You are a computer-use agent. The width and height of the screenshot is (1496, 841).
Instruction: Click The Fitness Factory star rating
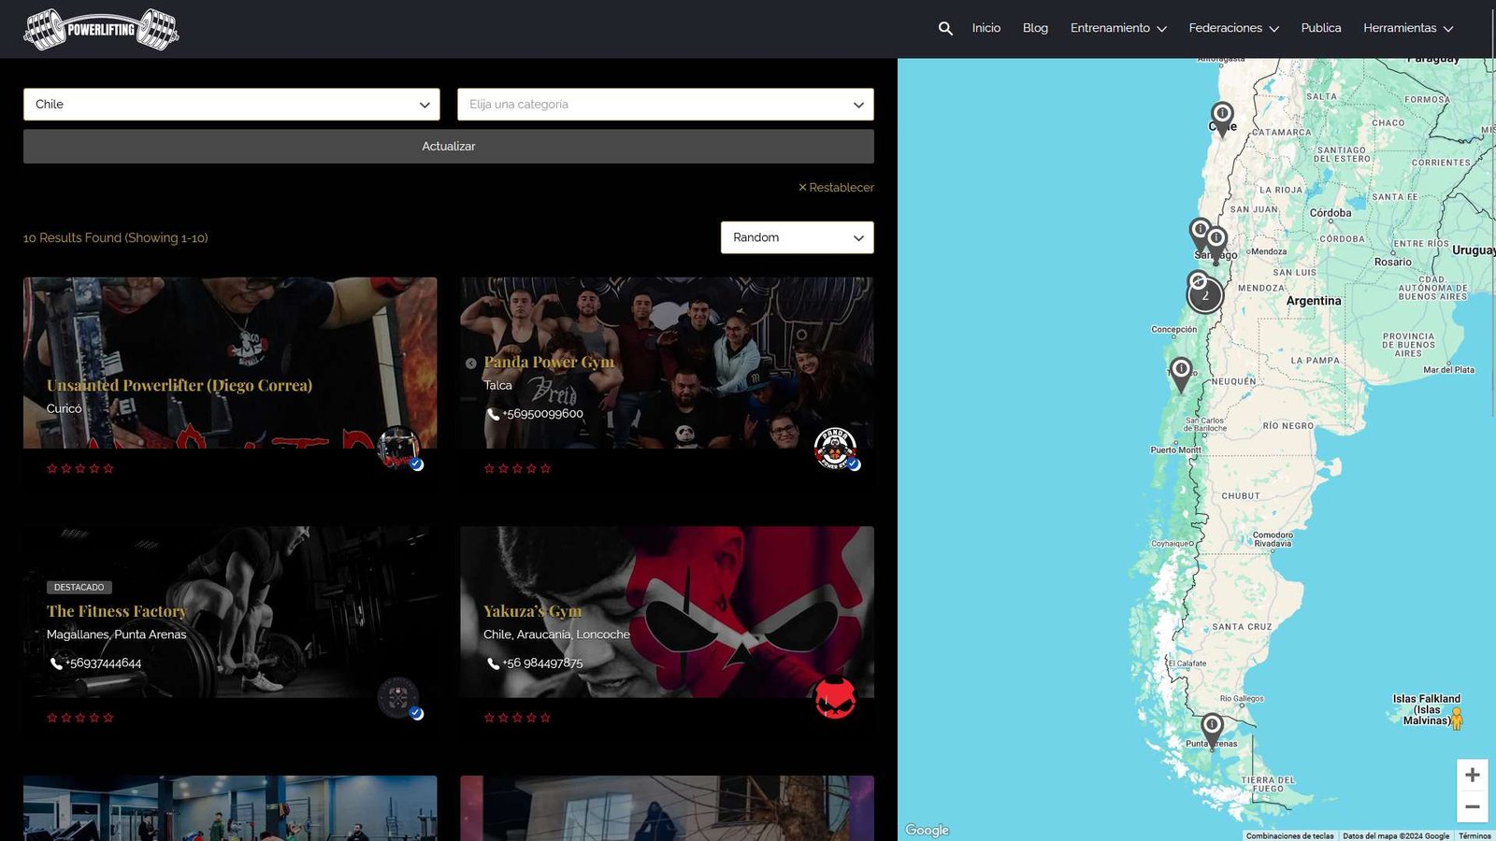tap(80, 719)
